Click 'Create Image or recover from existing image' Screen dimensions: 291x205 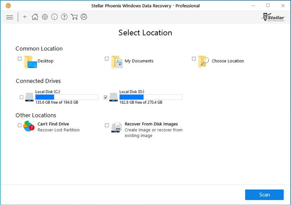pos(154,133)
